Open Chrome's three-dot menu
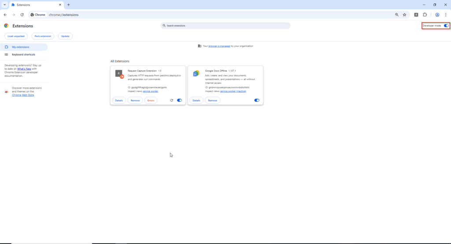Image resolution: width=451 pixels, height=244 pixels. click(446, 14)
